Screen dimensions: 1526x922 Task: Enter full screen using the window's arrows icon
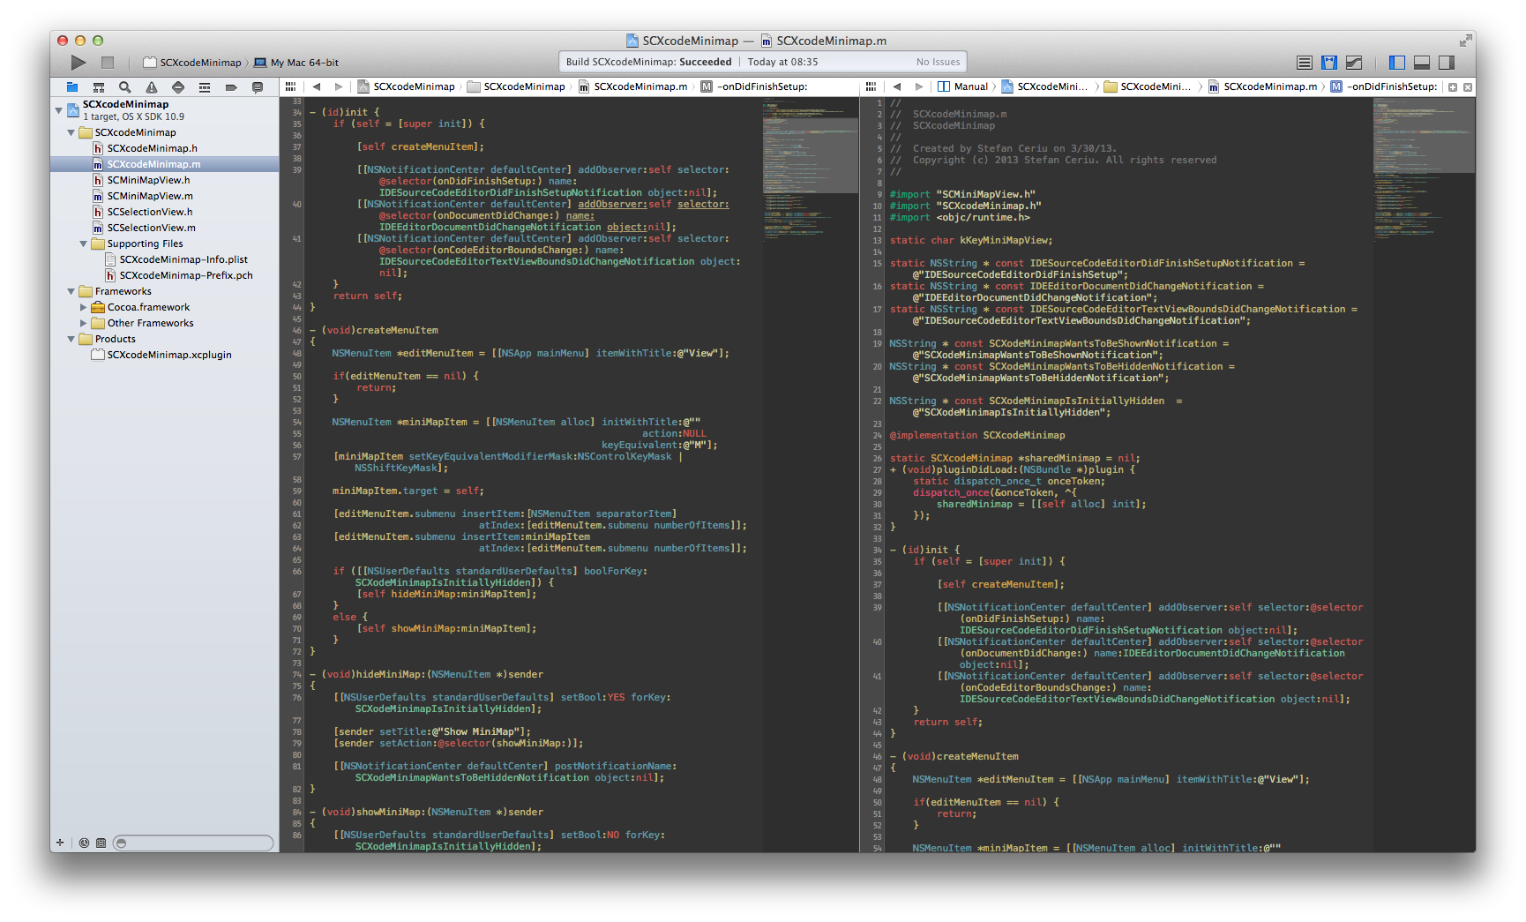tap(1465, 41)
